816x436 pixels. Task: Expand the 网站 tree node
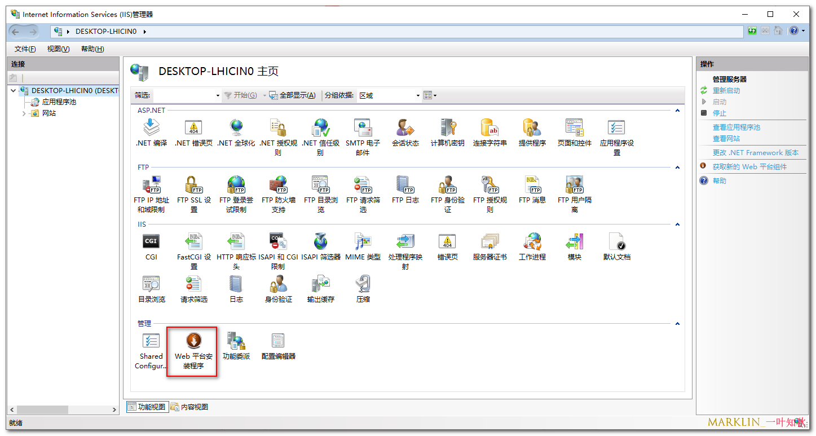(24, 113)
